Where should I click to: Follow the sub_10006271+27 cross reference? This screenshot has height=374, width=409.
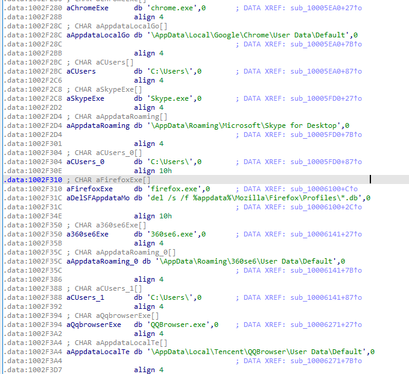tap(326, 325)
